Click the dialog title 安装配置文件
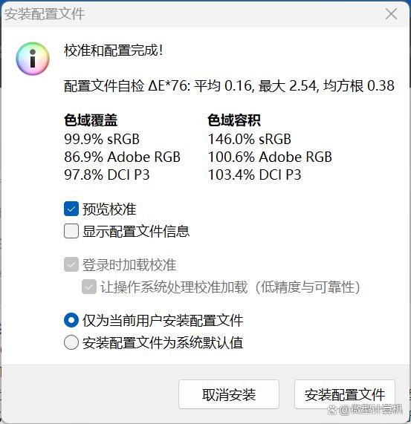411x424 pixels. [45, 14]
